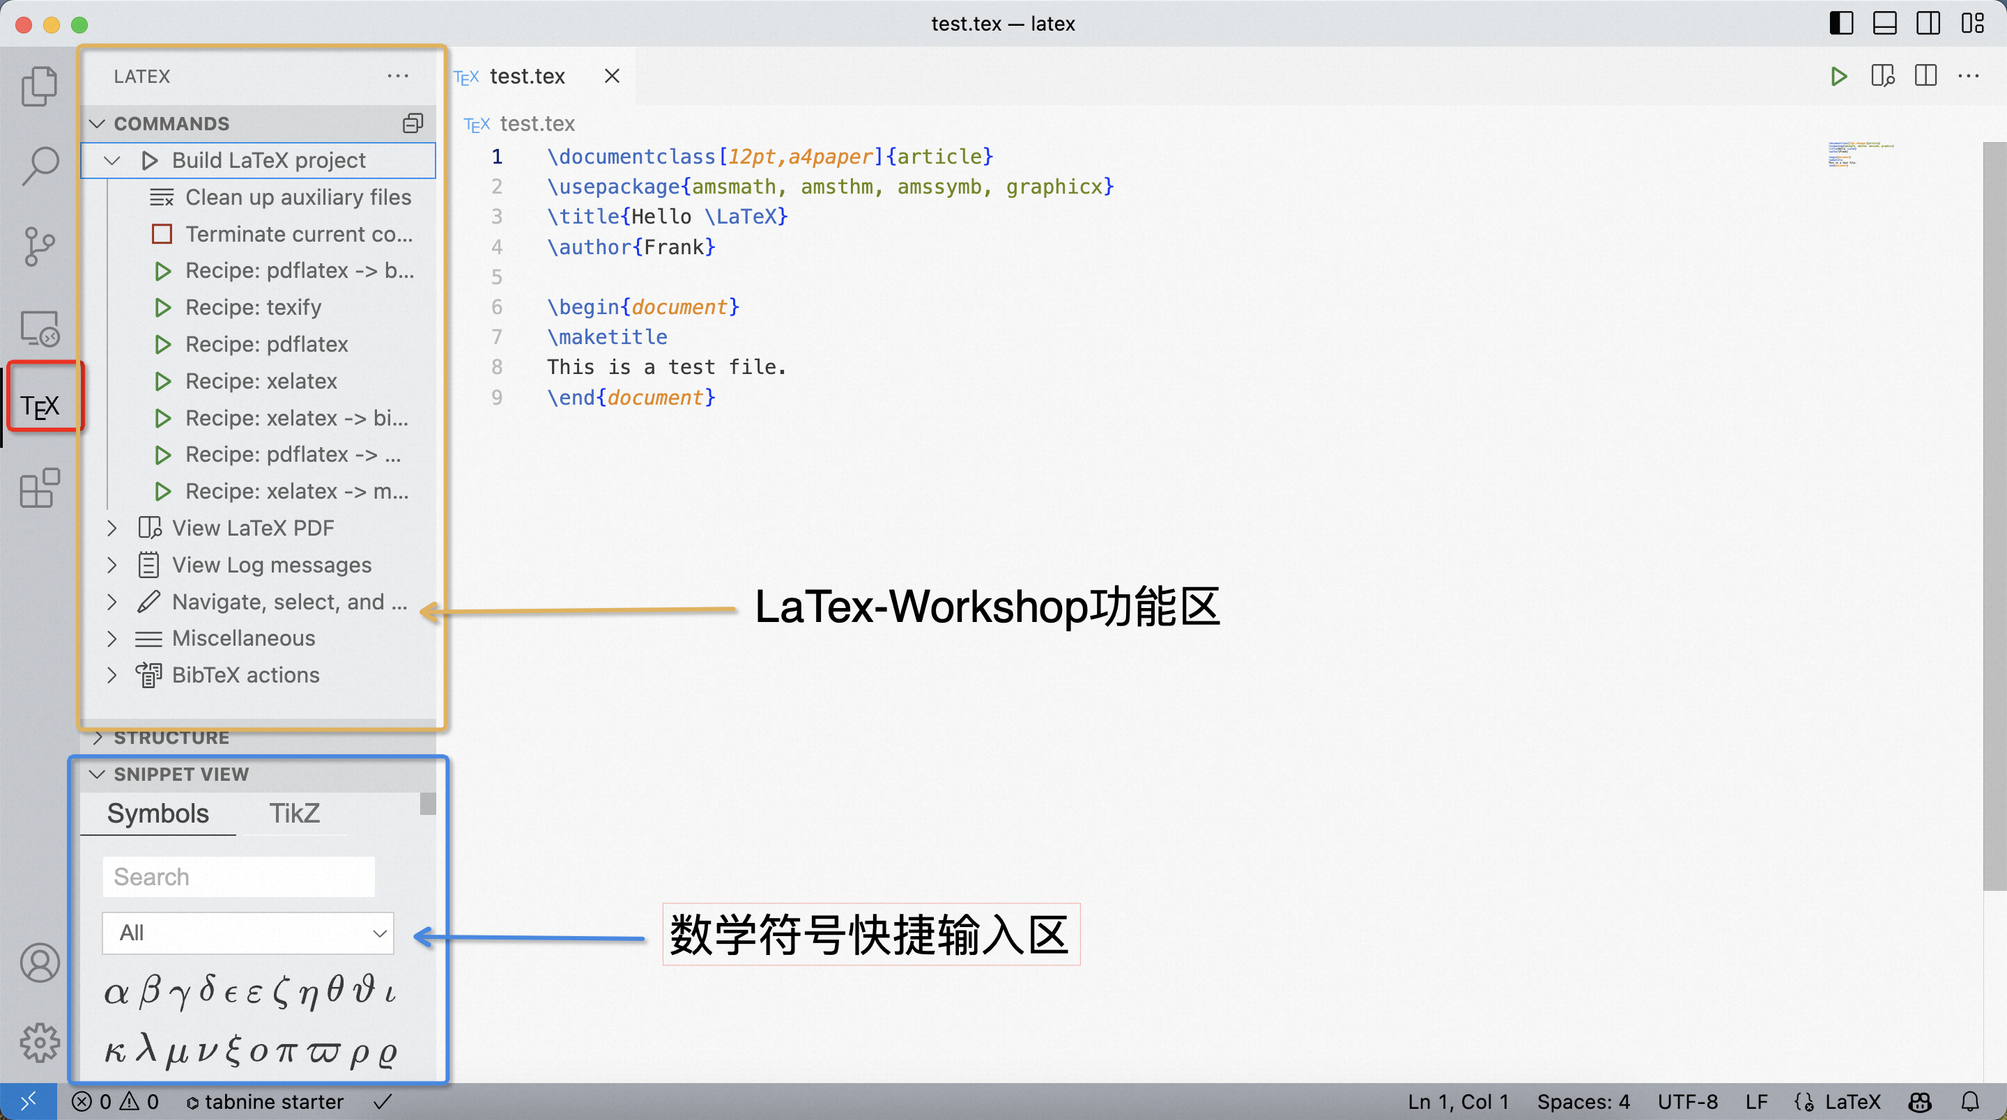Expand View LaTeX PDF node
The width and height of the screenshot is (2007, 1120).
point(112,528)
